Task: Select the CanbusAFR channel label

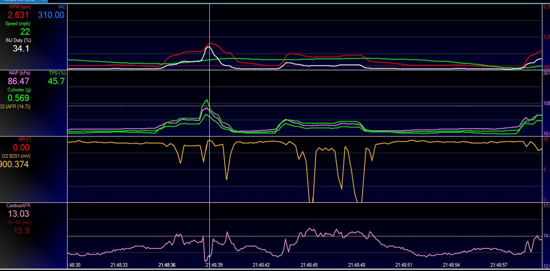Action: click(18, 206)
